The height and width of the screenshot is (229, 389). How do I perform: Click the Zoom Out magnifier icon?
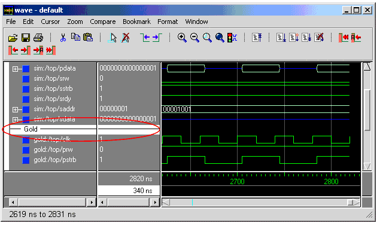194,38
